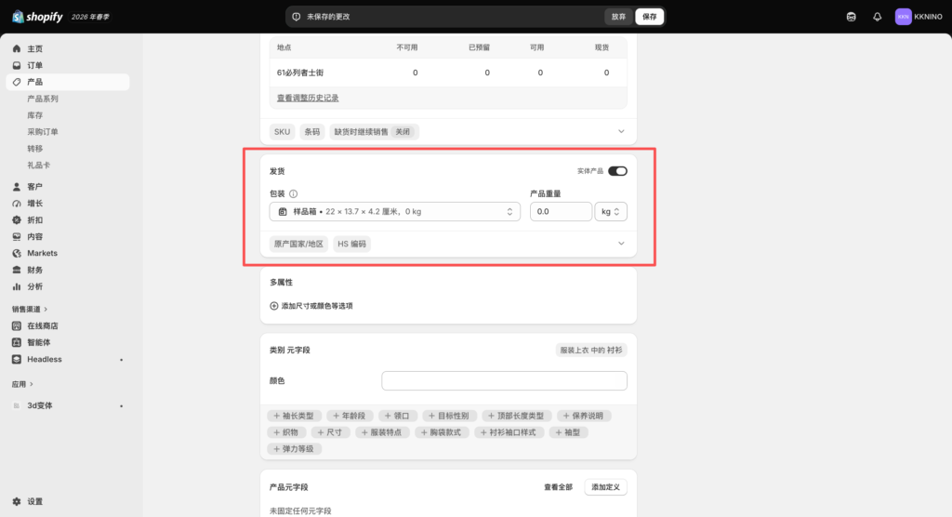Screen dimensions: 952x517
Task: Select the 产品 tag icon
Action: pos(17,82)
